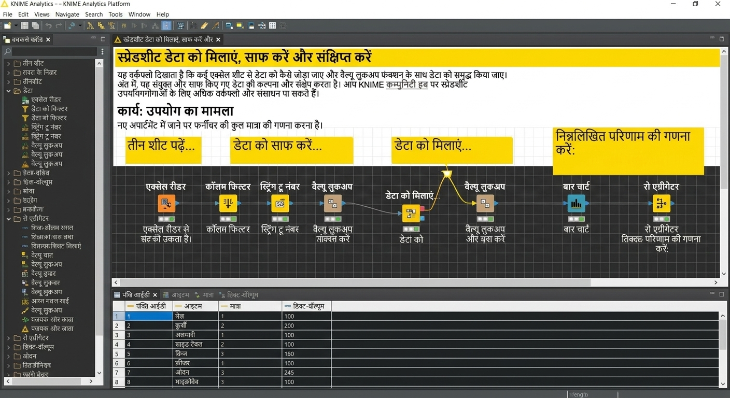Image resolution: width=730 pixels, height=398 pixels.
Task: Open the three-dot menu beside search field
Action: [x=103, y=51]
